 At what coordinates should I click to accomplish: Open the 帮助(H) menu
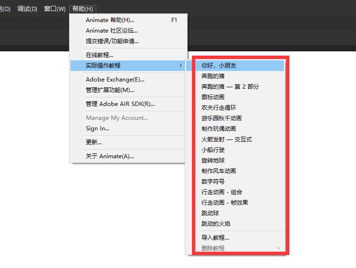(83, 9)
